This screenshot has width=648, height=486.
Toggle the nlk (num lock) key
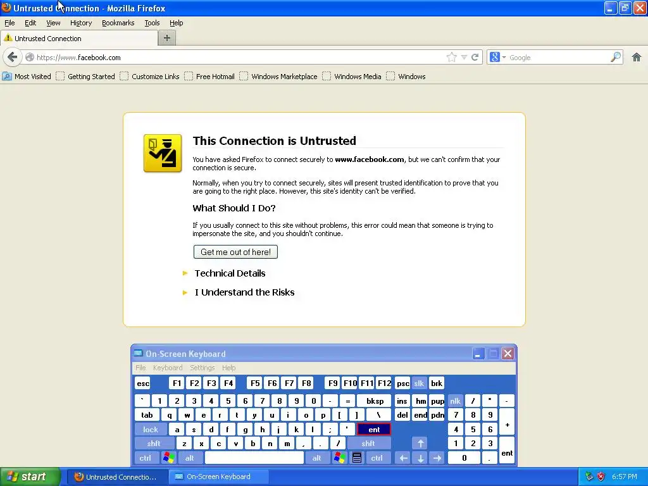click(x=455, y=401)
